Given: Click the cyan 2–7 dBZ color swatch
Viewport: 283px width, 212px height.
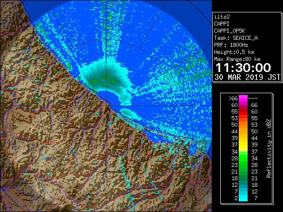Looking at the screenshot, I should (243, 198).
